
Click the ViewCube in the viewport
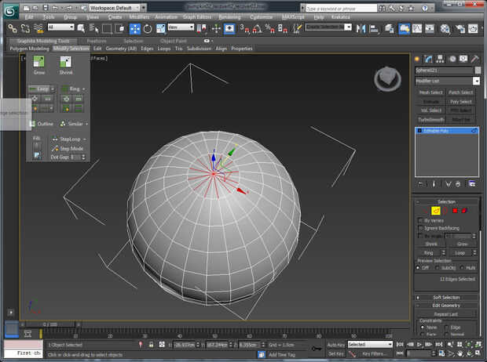386,77
